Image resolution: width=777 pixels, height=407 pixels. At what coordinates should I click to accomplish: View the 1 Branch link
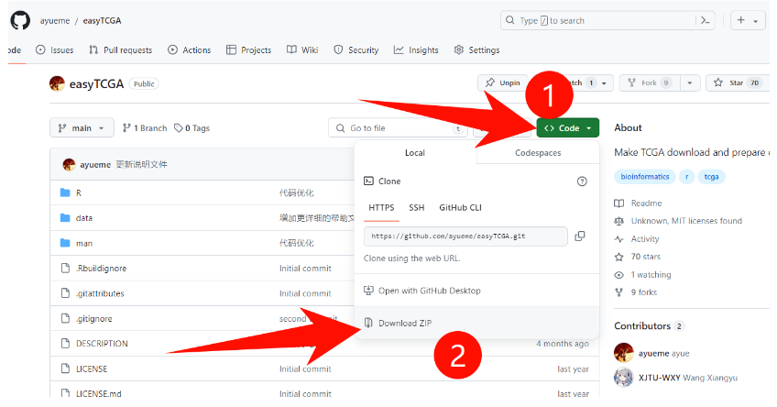(145, 128)
